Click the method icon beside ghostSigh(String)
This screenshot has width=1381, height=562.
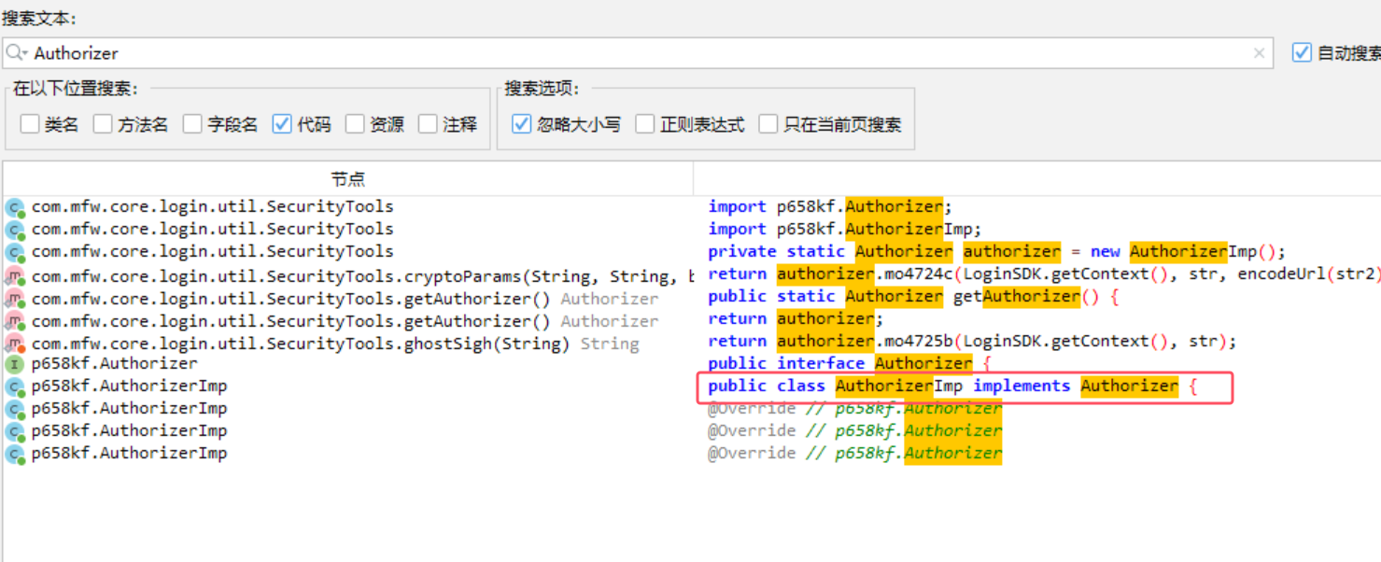(x=14, y=344)
